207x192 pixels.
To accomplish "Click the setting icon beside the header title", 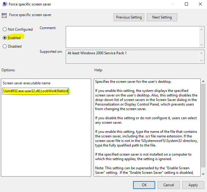I will tap(4, 15).
